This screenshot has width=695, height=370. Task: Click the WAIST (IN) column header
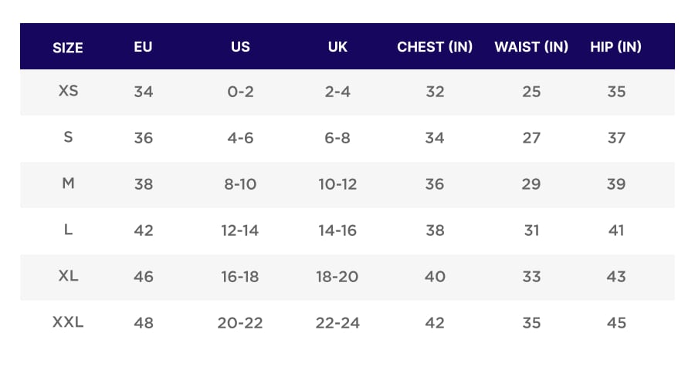[531, 46]
